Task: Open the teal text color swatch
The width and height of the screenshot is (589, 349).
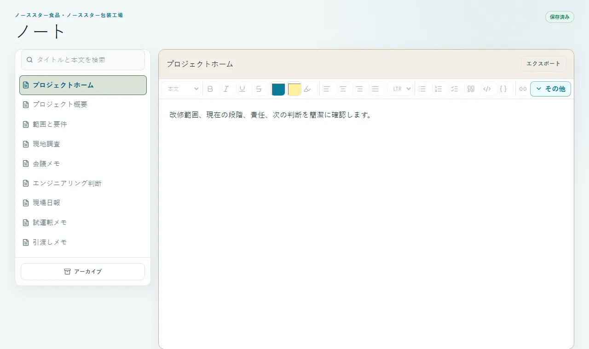Action: pos(278,89)
